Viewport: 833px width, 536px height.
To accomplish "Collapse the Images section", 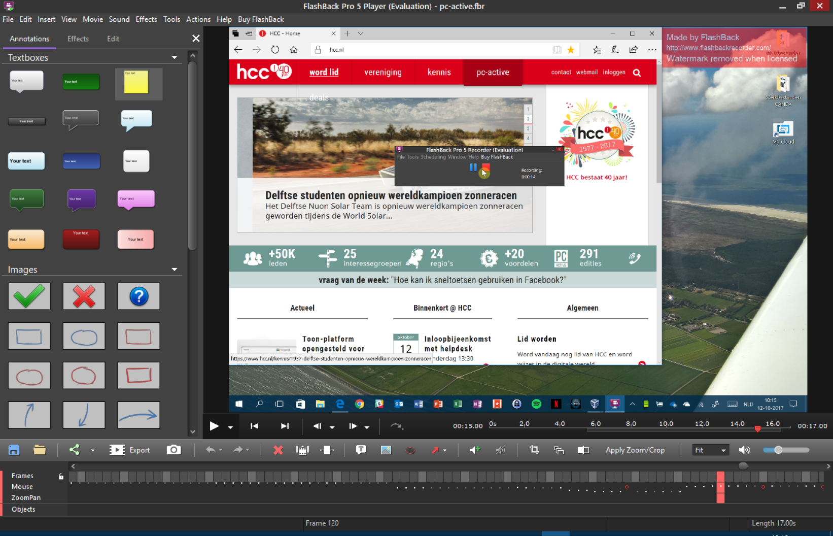I will coord(175,270).
